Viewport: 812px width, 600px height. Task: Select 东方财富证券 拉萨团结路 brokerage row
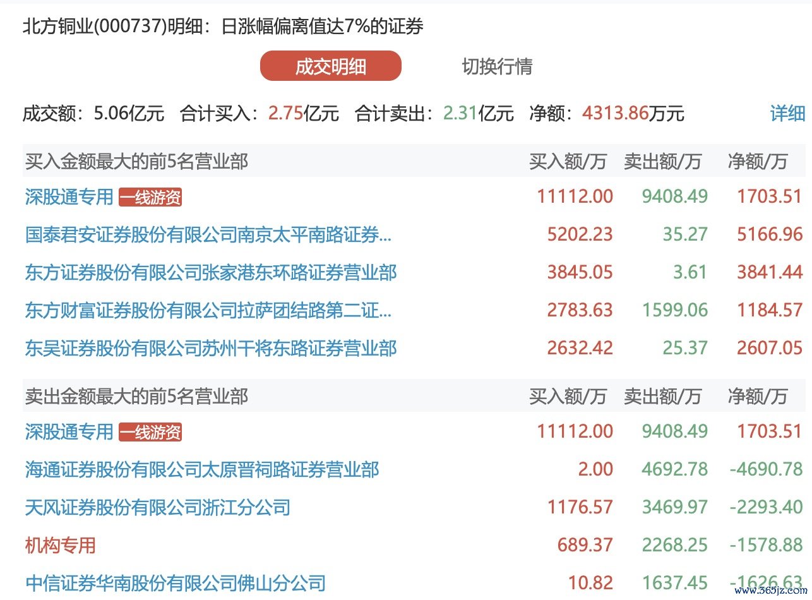(208, 311)
